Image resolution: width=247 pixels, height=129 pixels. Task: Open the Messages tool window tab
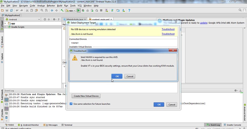pos(50,125)
